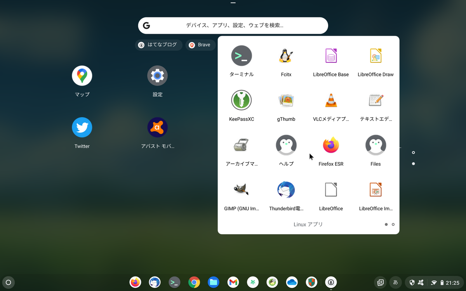Image resolution: width=466 pixels, height=291 pixels.
Task: Open LibreOffice Impress
Action: coord(376,190)
